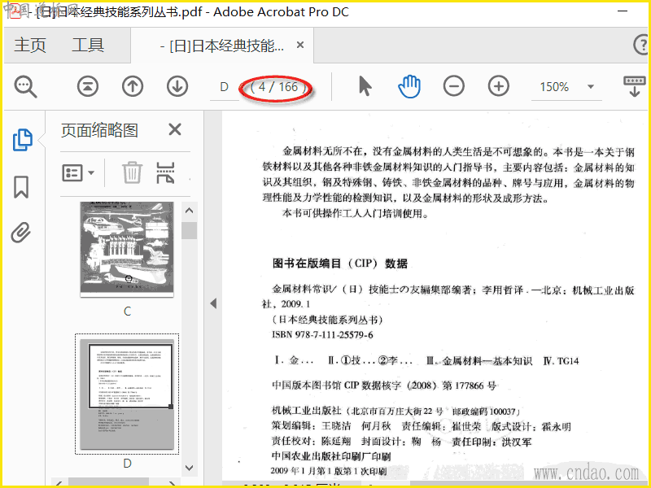Zoom in with the plus button

click(499, 86)
